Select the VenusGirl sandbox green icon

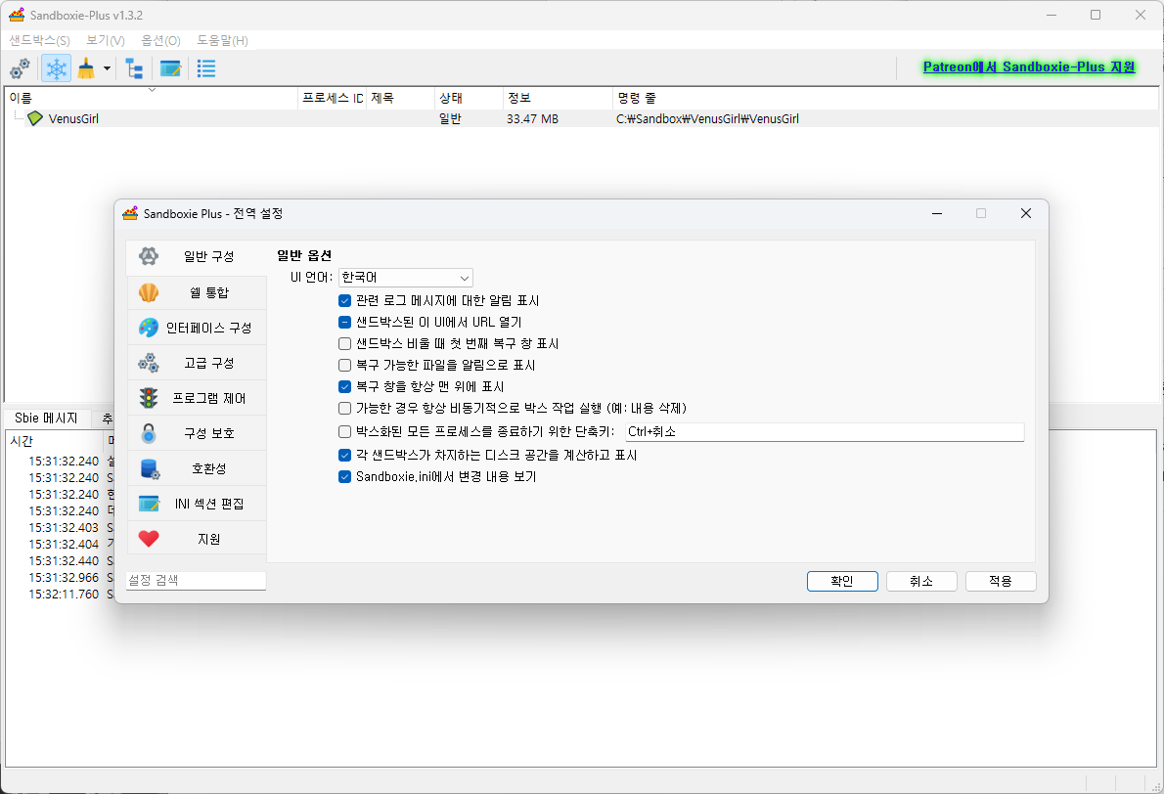coord(35,118)
